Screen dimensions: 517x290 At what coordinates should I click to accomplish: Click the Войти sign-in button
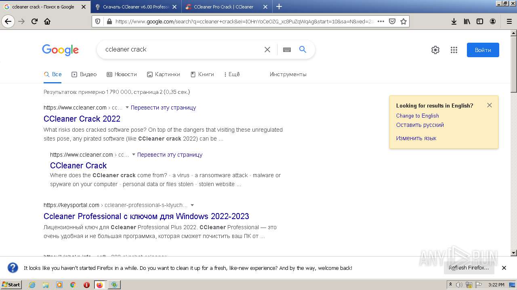483,50
